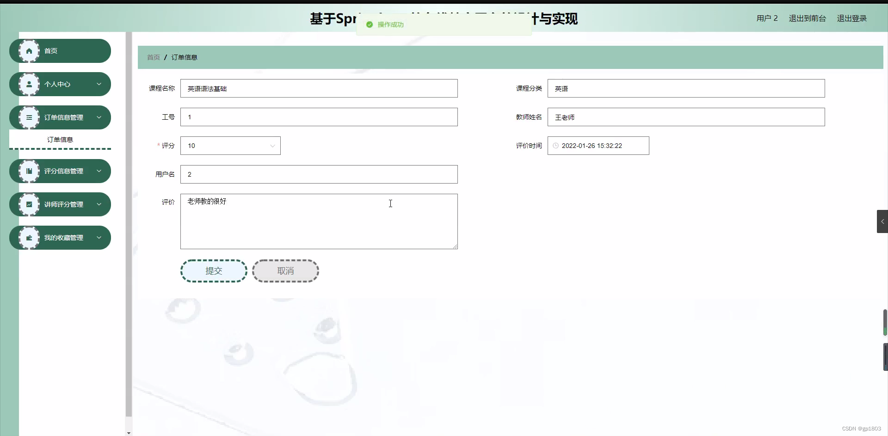The width and height of the screenshot is (888, 436).
Task: Open the 评分 dropdown showing 10
Action: click(x=230, y=146)
